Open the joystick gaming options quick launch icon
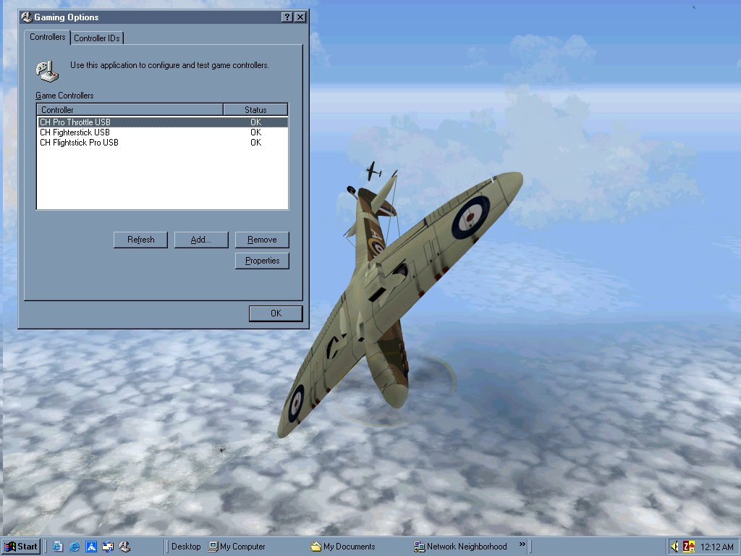Image resolution: width=741 pixels, height=556 pixels. 124,547
